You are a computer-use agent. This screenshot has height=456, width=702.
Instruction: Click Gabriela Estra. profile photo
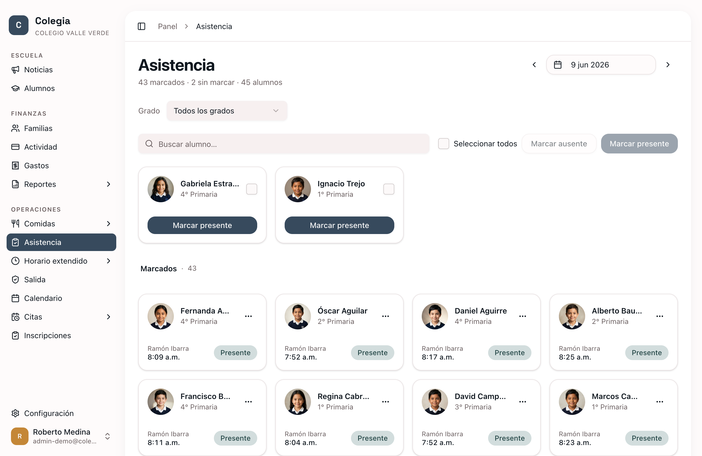[161, 189]
